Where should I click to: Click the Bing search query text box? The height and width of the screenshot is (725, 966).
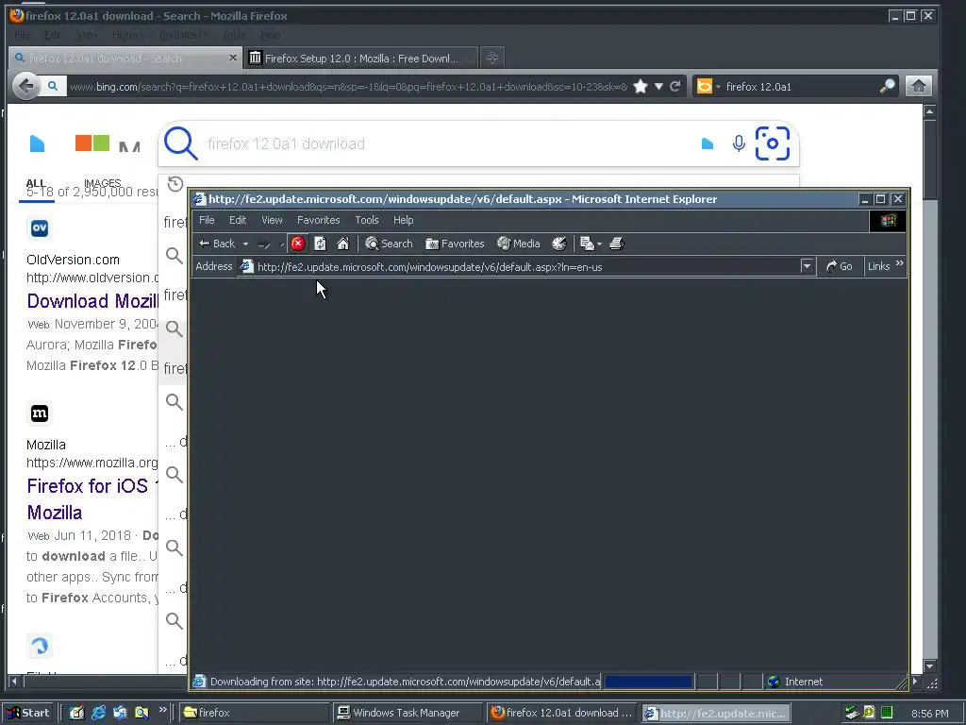pyautogui.click(x=450, y=143)
